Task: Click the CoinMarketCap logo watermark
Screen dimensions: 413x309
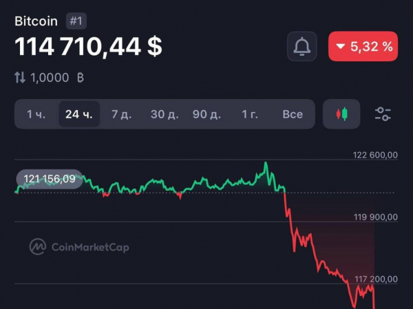Action: [x=79, y=246]
